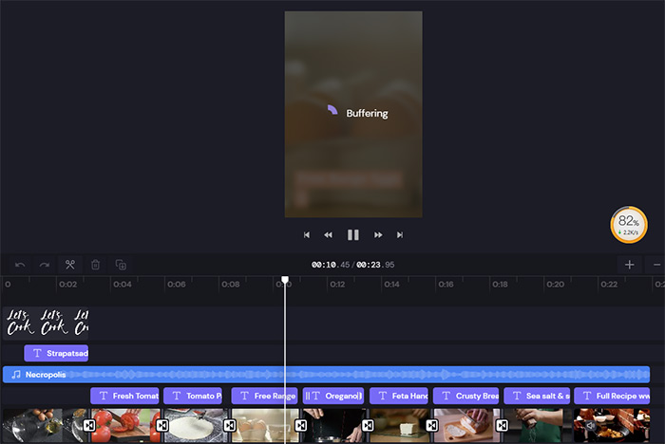Click the video preview canvas
Viewport: 665px width, 444px height.
coord(353,115)
